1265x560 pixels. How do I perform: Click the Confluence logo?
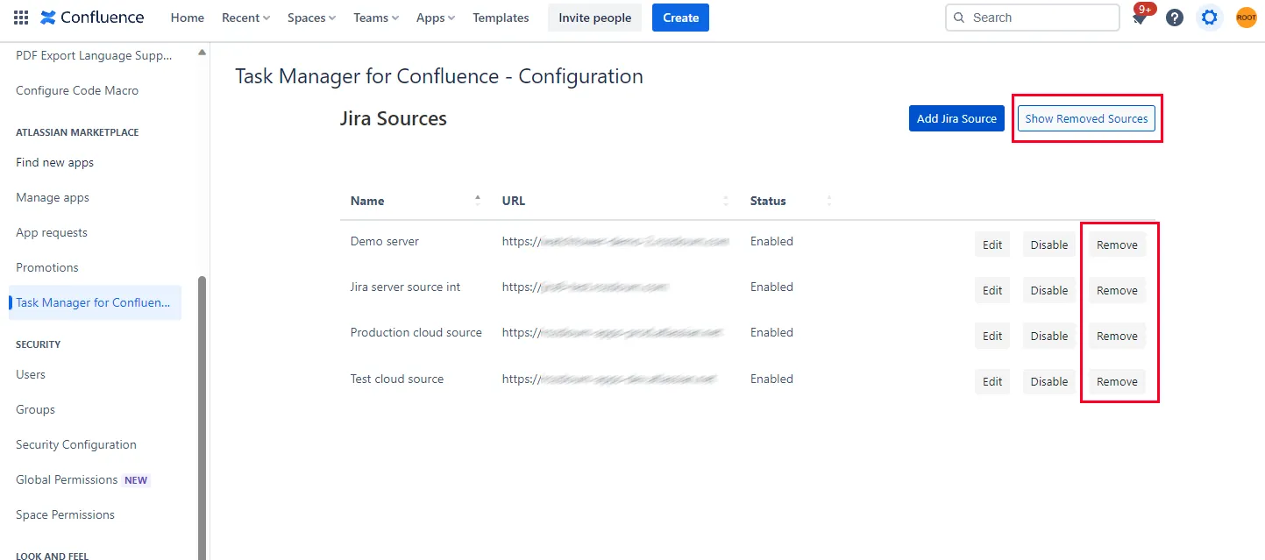(x=92, y=18)
